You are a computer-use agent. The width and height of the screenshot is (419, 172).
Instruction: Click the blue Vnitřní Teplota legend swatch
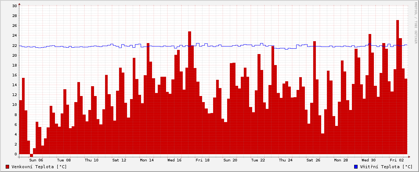tap(356, 167)
